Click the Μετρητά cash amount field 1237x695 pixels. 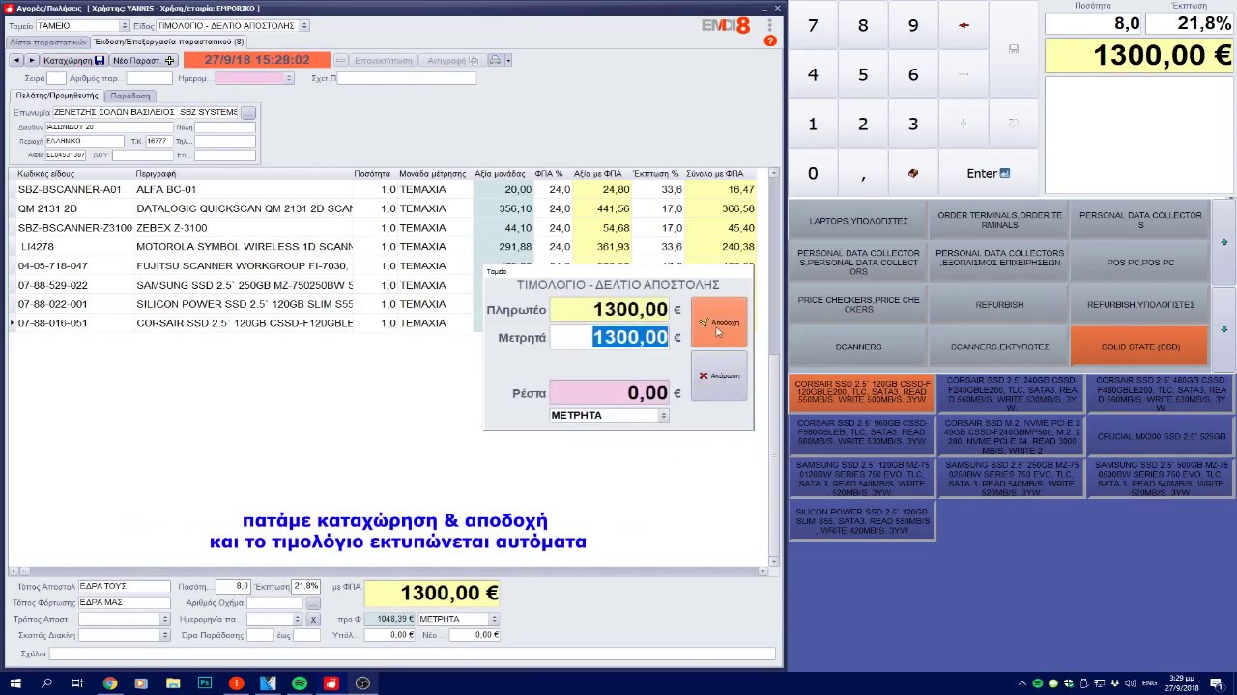pyautogui.click(x=610, y=337)
